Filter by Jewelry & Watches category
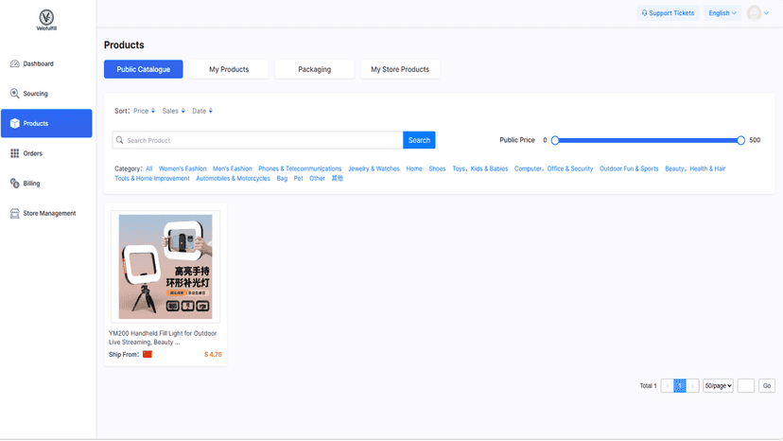Image resolution: width=783 pixels, height=441 pixels. click(374, 169)
